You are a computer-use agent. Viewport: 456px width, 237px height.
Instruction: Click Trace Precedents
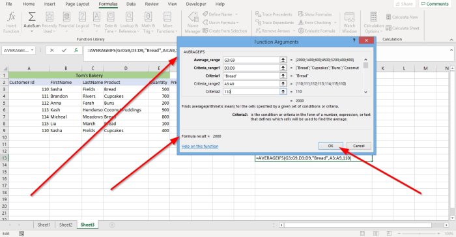pos(274,14)
